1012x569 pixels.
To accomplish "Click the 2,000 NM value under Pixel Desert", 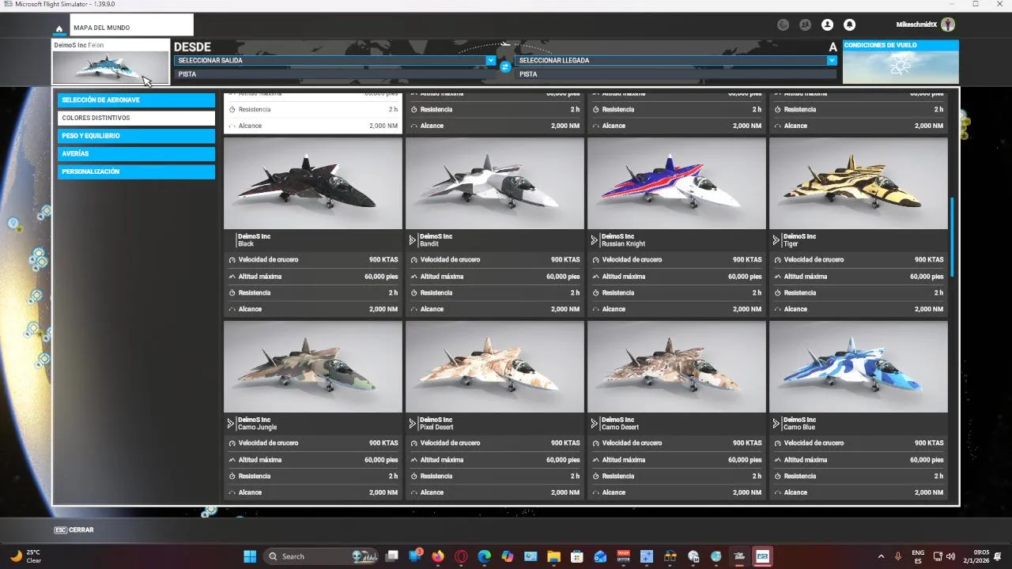I will tap(565, 493).
